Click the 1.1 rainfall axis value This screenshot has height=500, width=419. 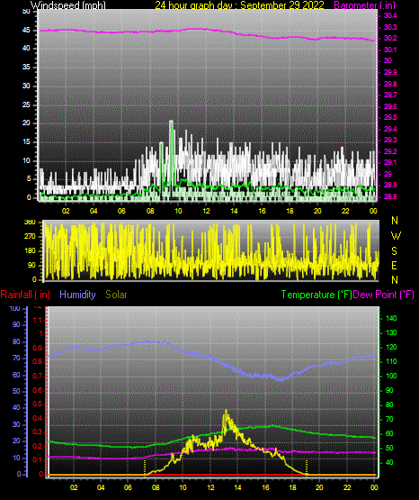38,320
